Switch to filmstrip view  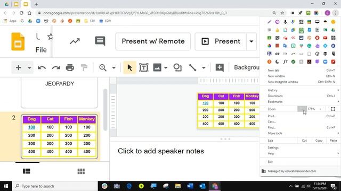[27, 171]
